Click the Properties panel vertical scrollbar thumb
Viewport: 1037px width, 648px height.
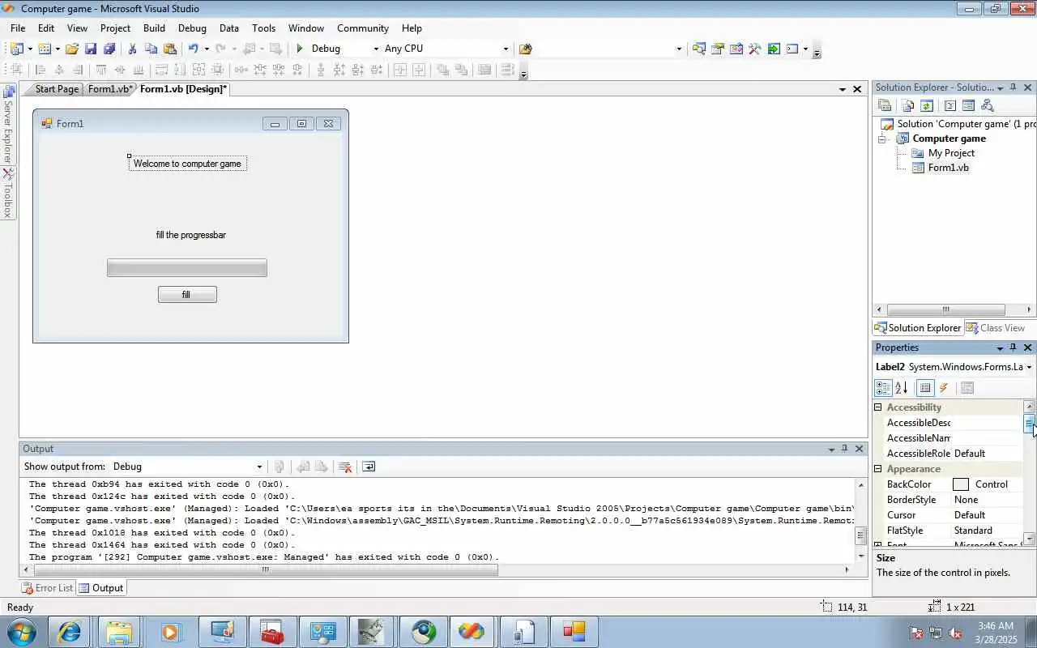[x=1030, y=424]
